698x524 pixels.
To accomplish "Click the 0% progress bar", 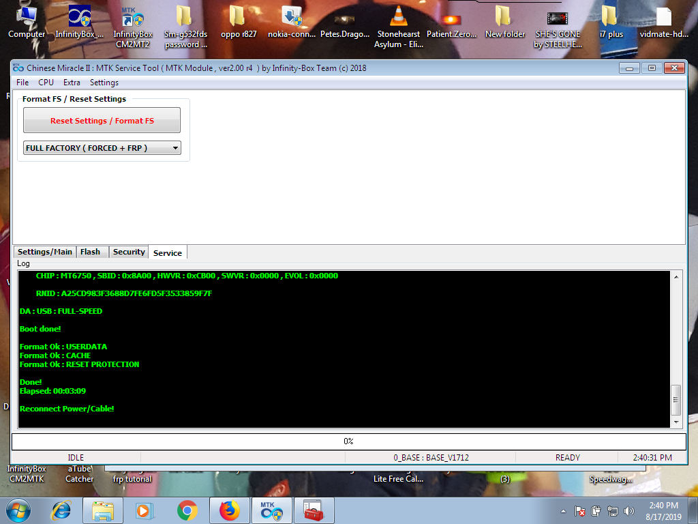I will [348, 441].
